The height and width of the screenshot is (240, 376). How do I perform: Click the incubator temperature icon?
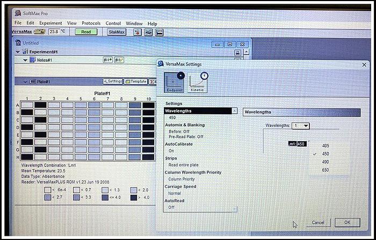pos(138,32)
